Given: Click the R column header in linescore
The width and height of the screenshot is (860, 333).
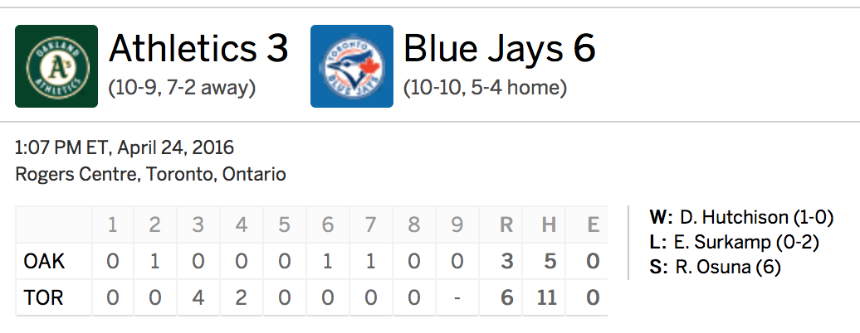Looking at the screenshot, I should tap(506, 225).
